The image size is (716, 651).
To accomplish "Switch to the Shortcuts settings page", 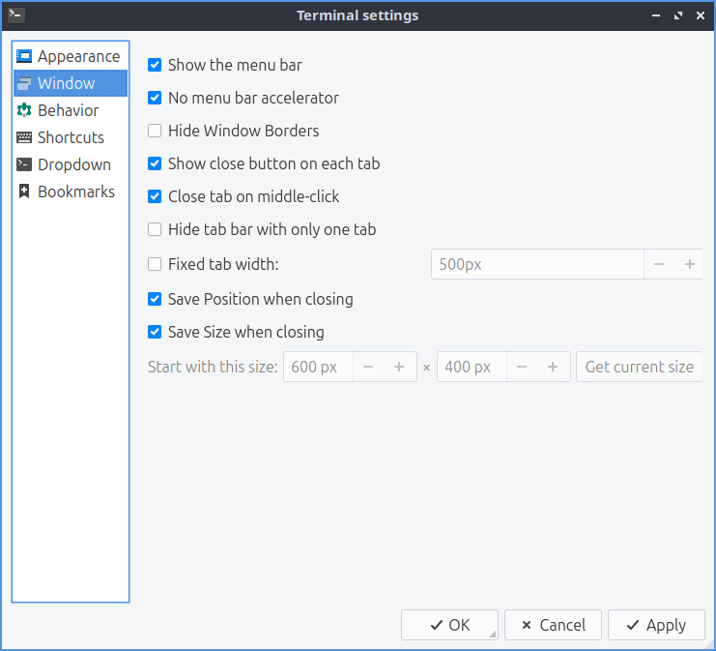I will pos(71,137).
